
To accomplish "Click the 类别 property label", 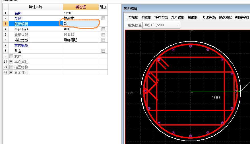I will tap(18, 18).
